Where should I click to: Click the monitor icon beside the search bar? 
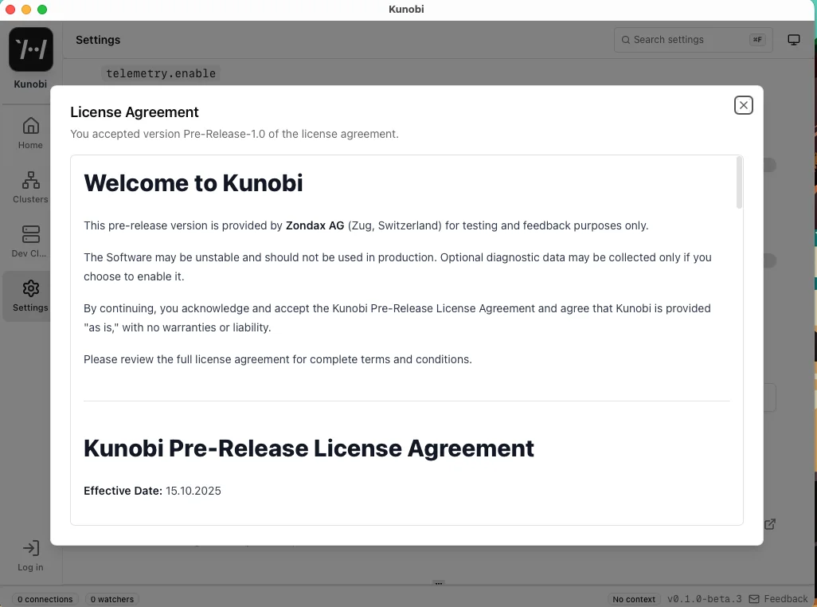793,39
